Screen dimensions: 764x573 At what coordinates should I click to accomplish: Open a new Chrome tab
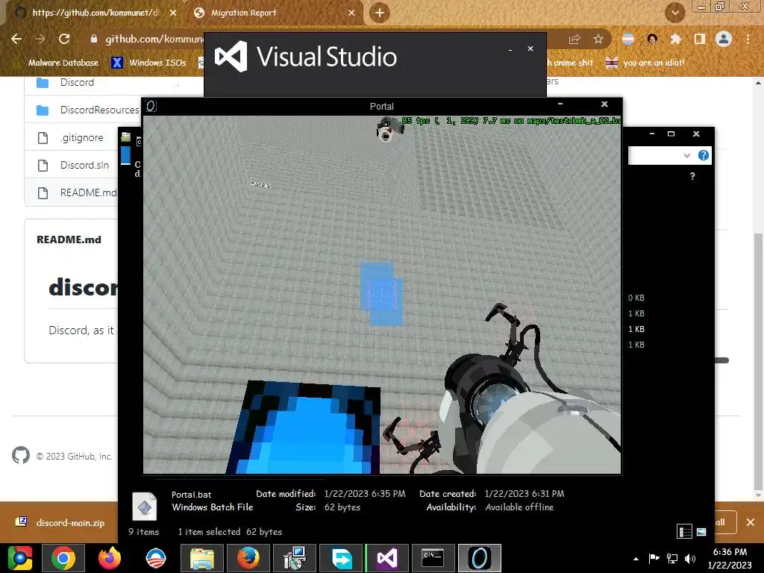coord(380,13)
